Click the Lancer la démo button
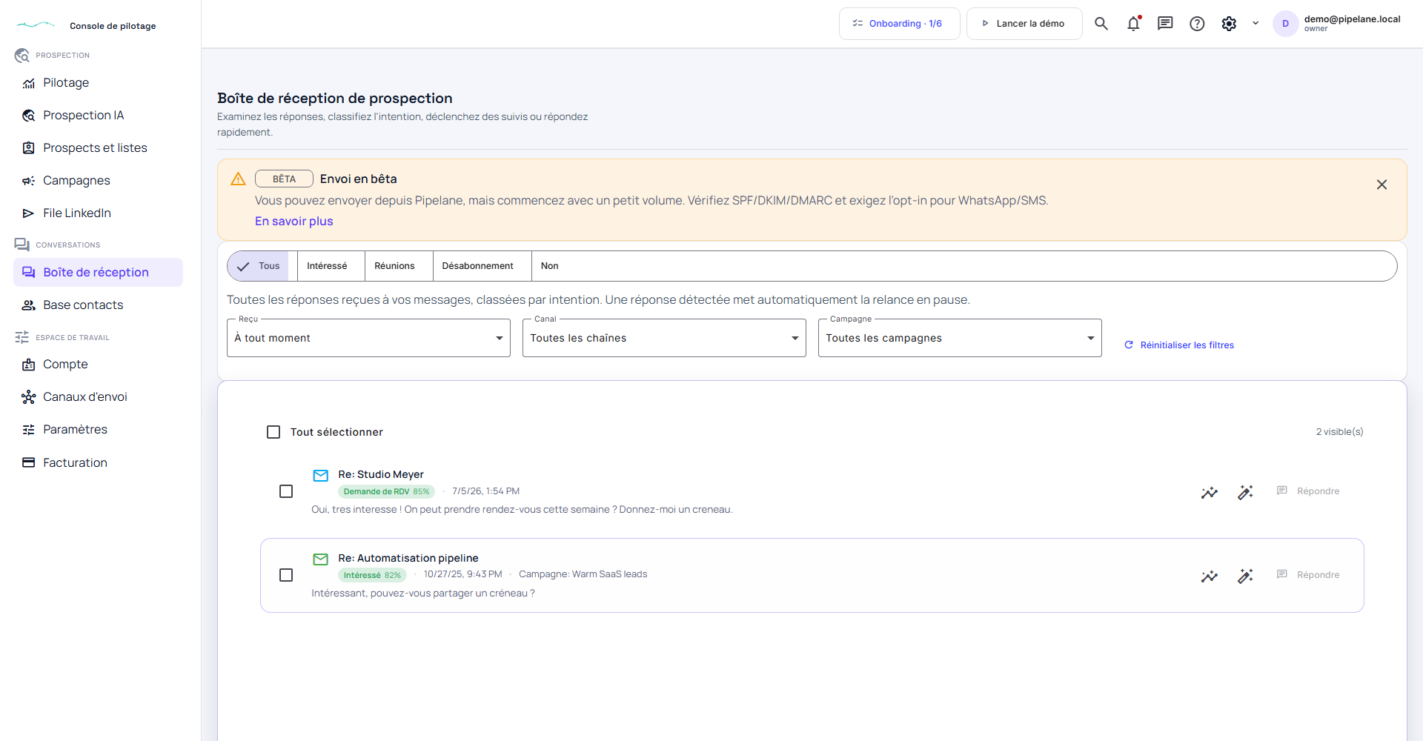The height and width of the screenshot is (741, 1423). 1024,24
